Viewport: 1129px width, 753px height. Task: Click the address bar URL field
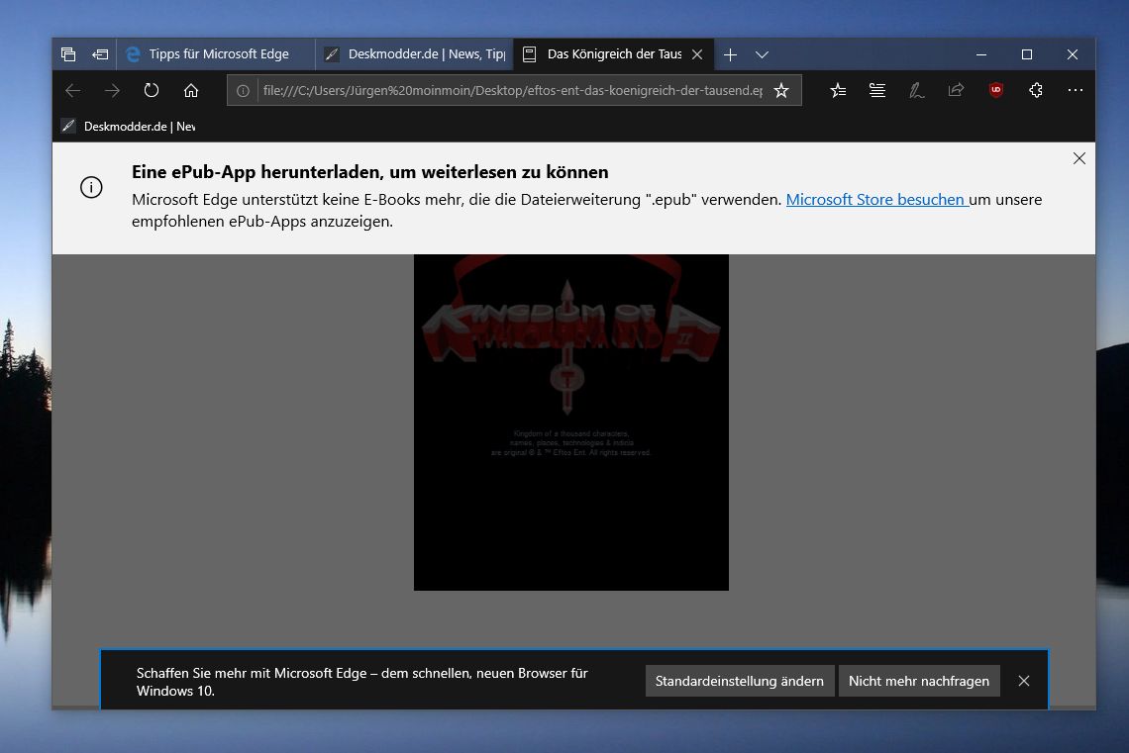click(x=513, y=91)
